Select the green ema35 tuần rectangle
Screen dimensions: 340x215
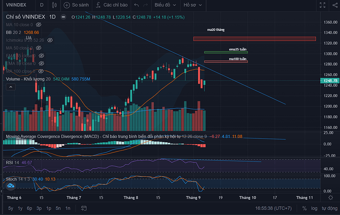click(226, 52)
